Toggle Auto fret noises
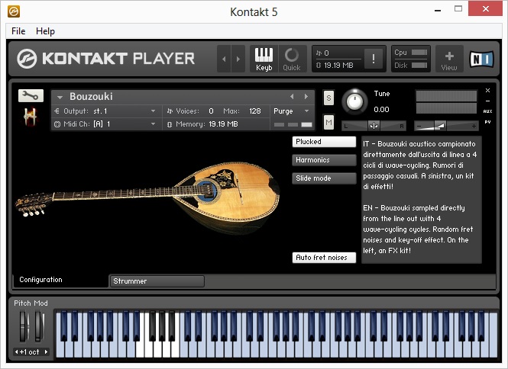Screen dimensions: 508x369 pos(324,258)
